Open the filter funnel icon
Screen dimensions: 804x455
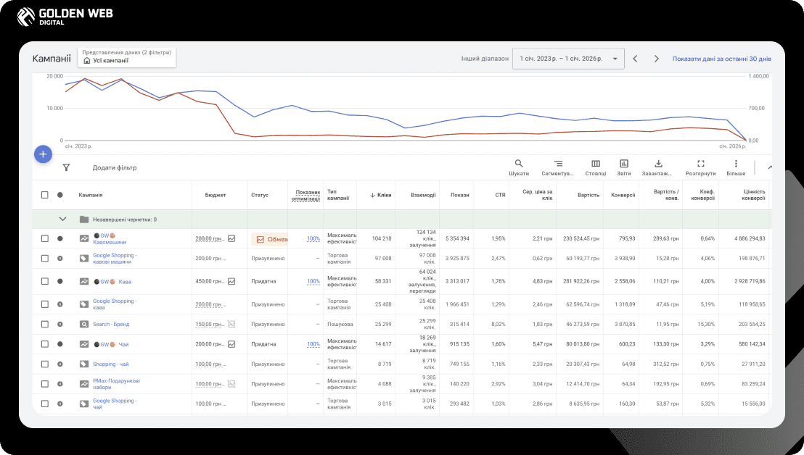click(66, 167)
